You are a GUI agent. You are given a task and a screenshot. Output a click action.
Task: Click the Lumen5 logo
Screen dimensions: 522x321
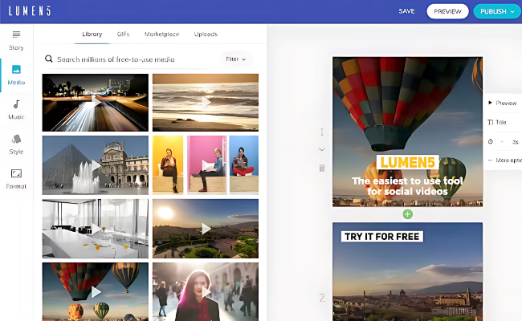[30, 11]
